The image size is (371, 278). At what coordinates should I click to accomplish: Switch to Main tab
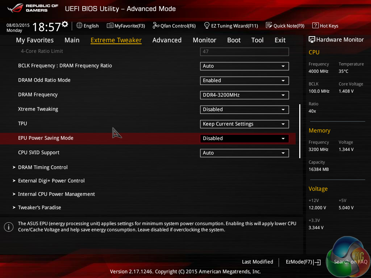click(72, 40)
